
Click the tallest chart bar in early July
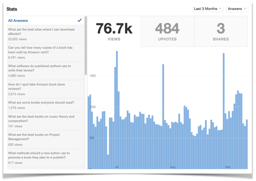click(117, 110)
